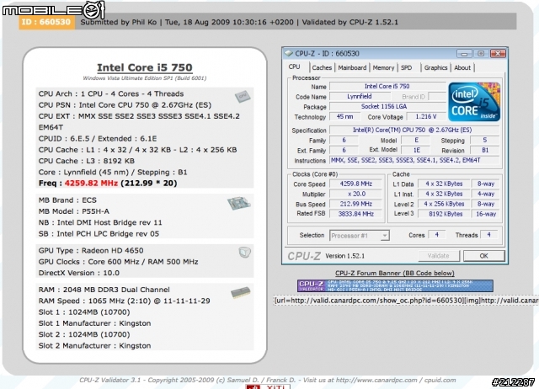Image resolution: width=539 pixels, height=389 pixels.
Task: Click the Cores count field
Action: click(x=437, y=235)
